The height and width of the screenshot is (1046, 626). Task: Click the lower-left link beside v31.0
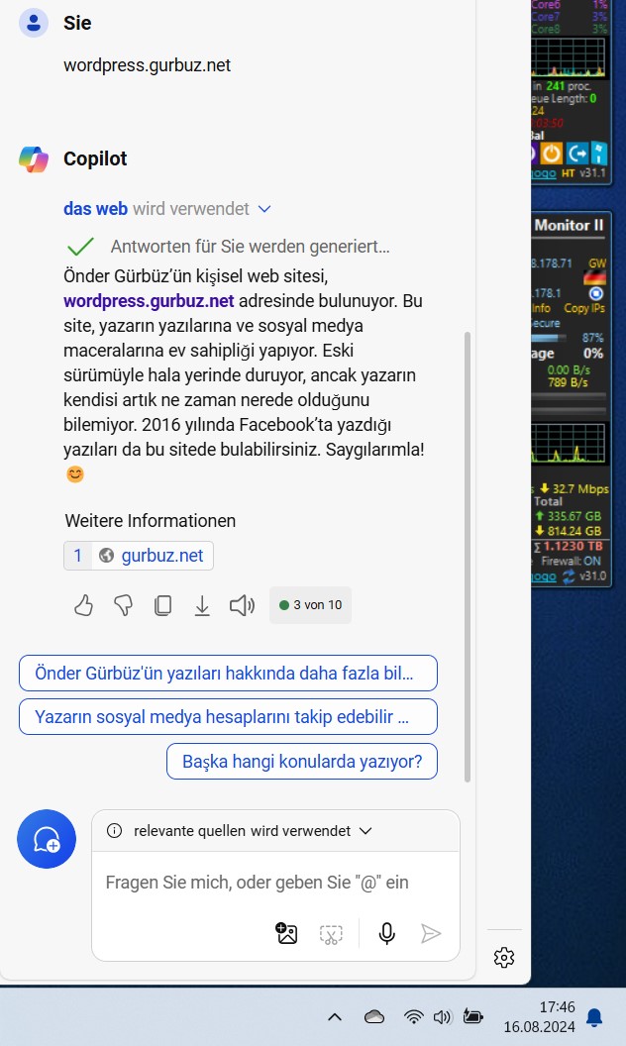click(544, 576)
